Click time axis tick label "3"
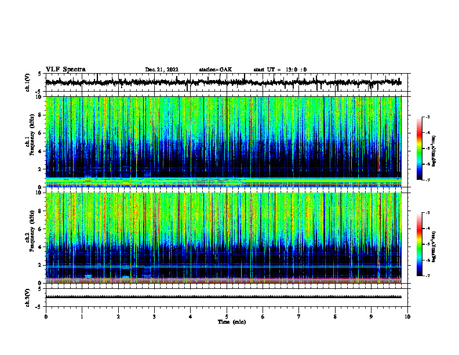Viewport: 459px width, 355px height. click(154, 317)
